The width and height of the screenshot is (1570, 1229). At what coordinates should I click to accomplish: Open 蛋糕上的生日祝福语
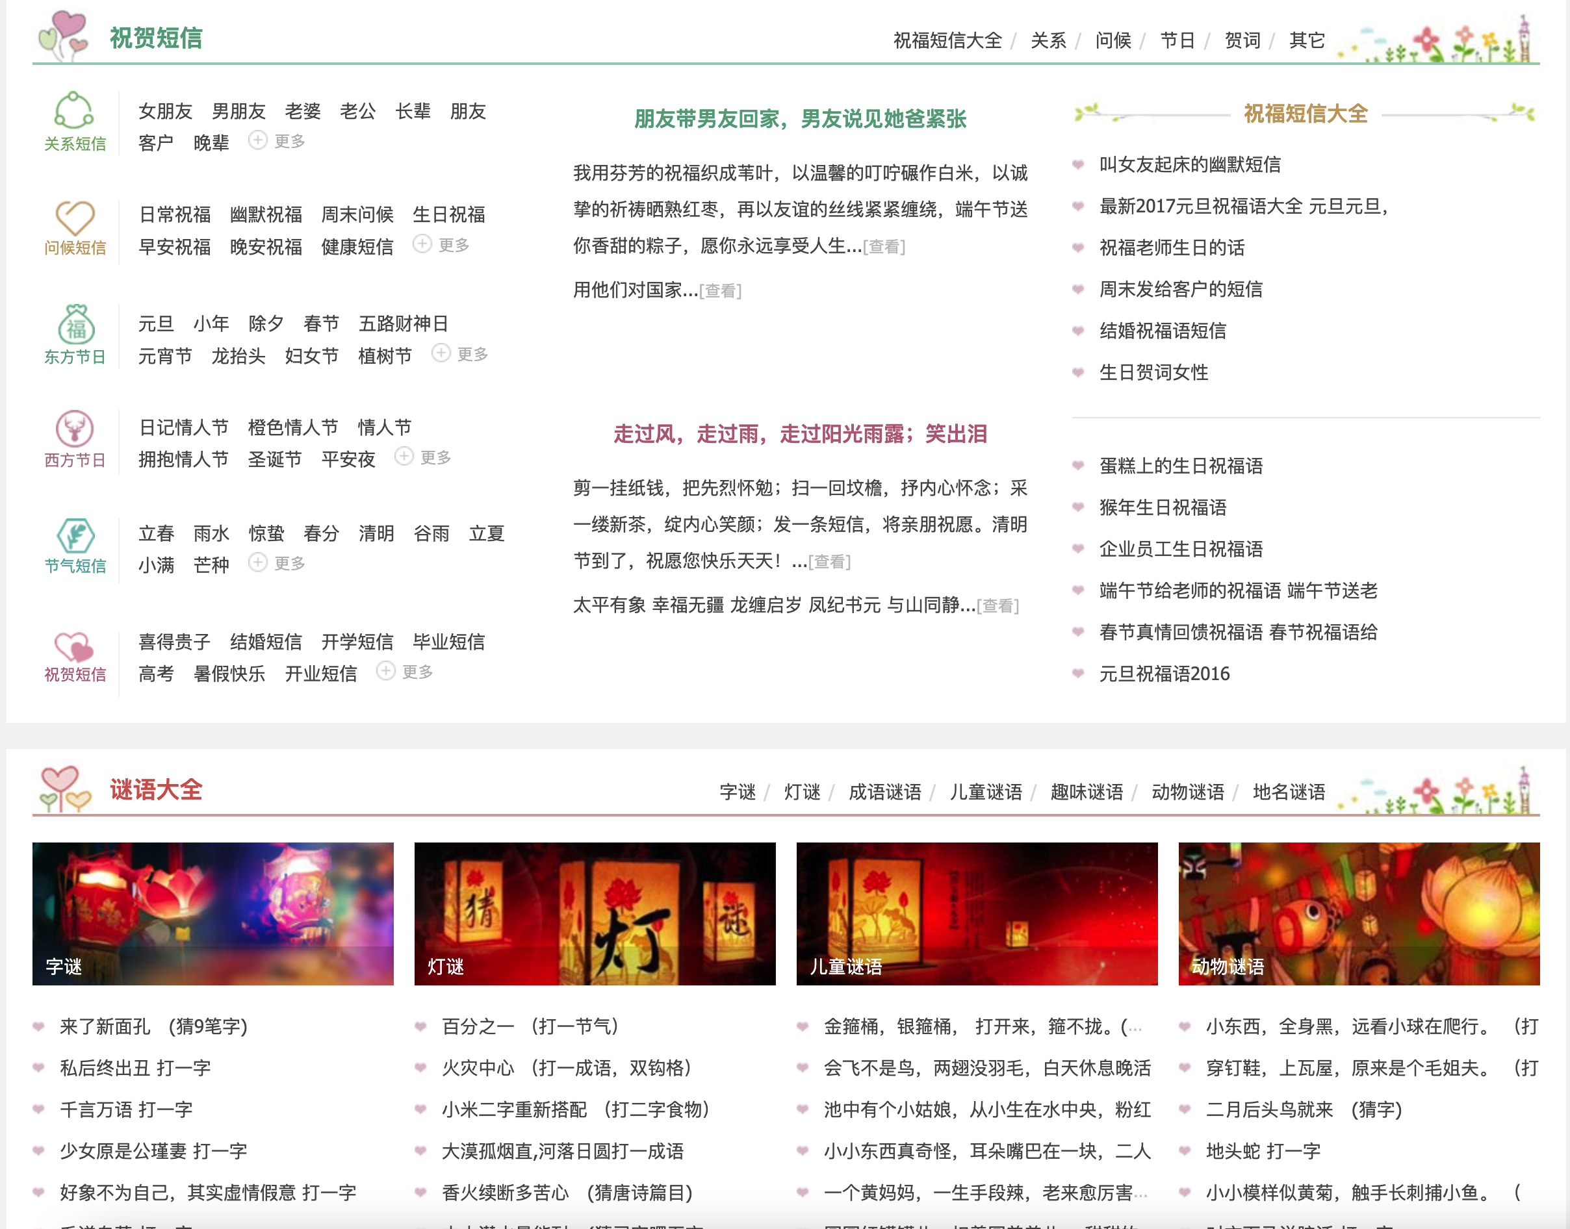(x=1181, y=466)
